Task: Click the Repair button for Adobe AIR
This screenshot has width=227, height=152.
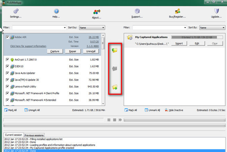Action: pos(73,51)
